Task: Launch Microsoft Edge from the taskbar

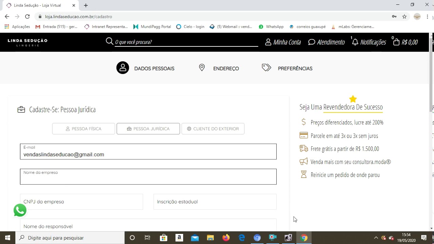Action: point(242,238)
